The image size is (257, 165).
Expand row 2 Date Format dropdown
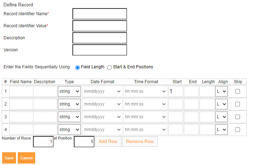(102, 104)
